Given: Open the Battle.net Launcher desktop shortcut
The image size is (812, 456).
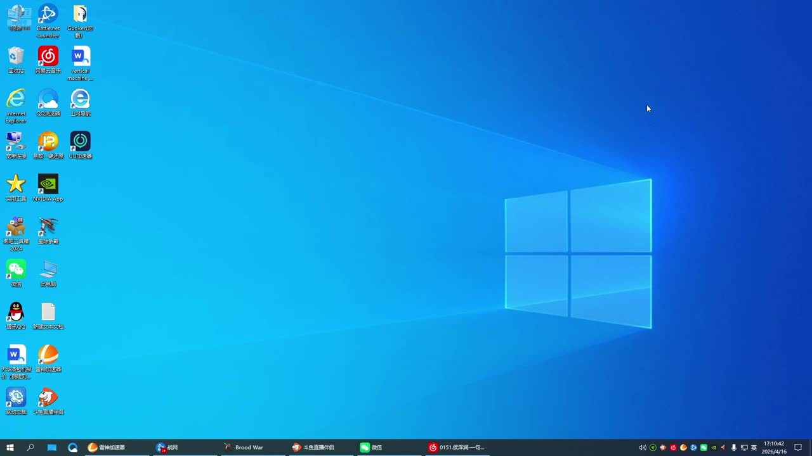Looking at the screenshot, I should coord(48,15).
